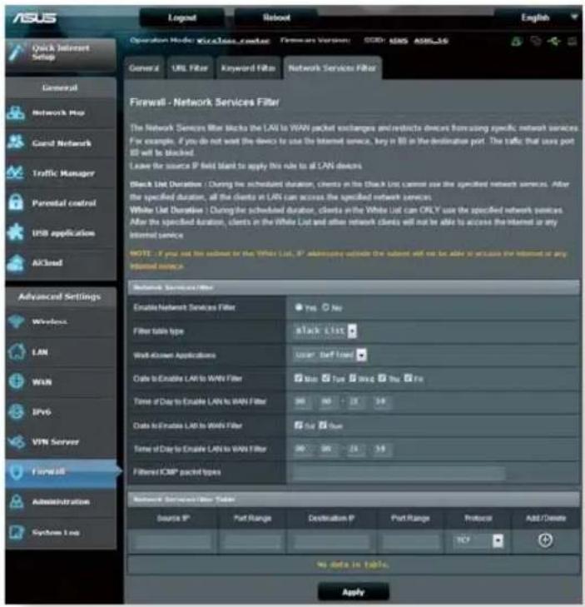Open the Protocol TCP dropdown
This screenshot has width=585, height=607.
478,540
